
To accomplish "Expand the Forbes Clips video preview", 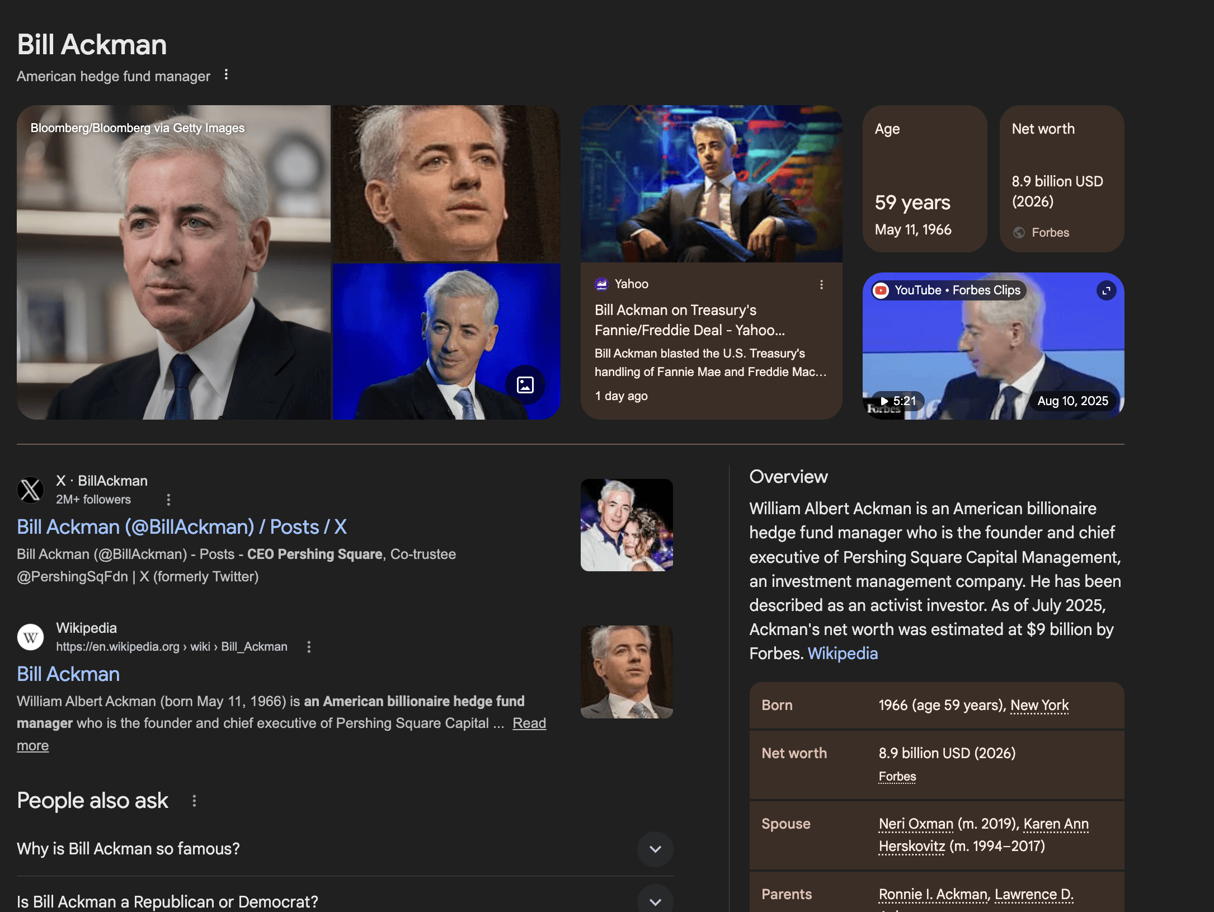I will 1106,290.
